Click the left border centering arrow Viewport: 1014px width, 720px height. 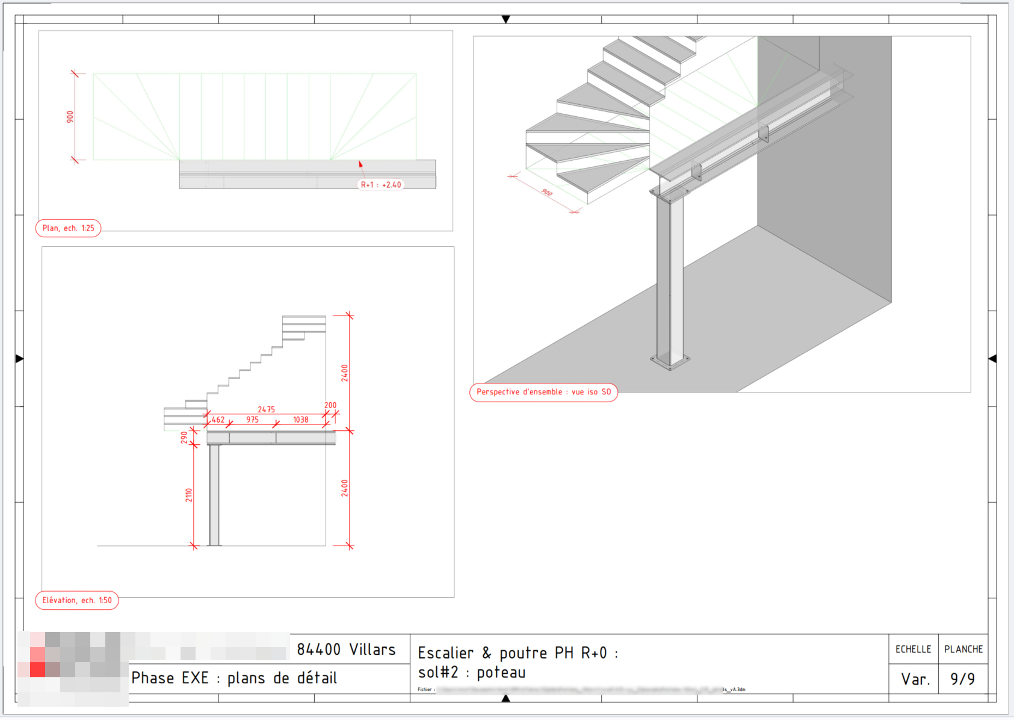click(x=19, y=359)
